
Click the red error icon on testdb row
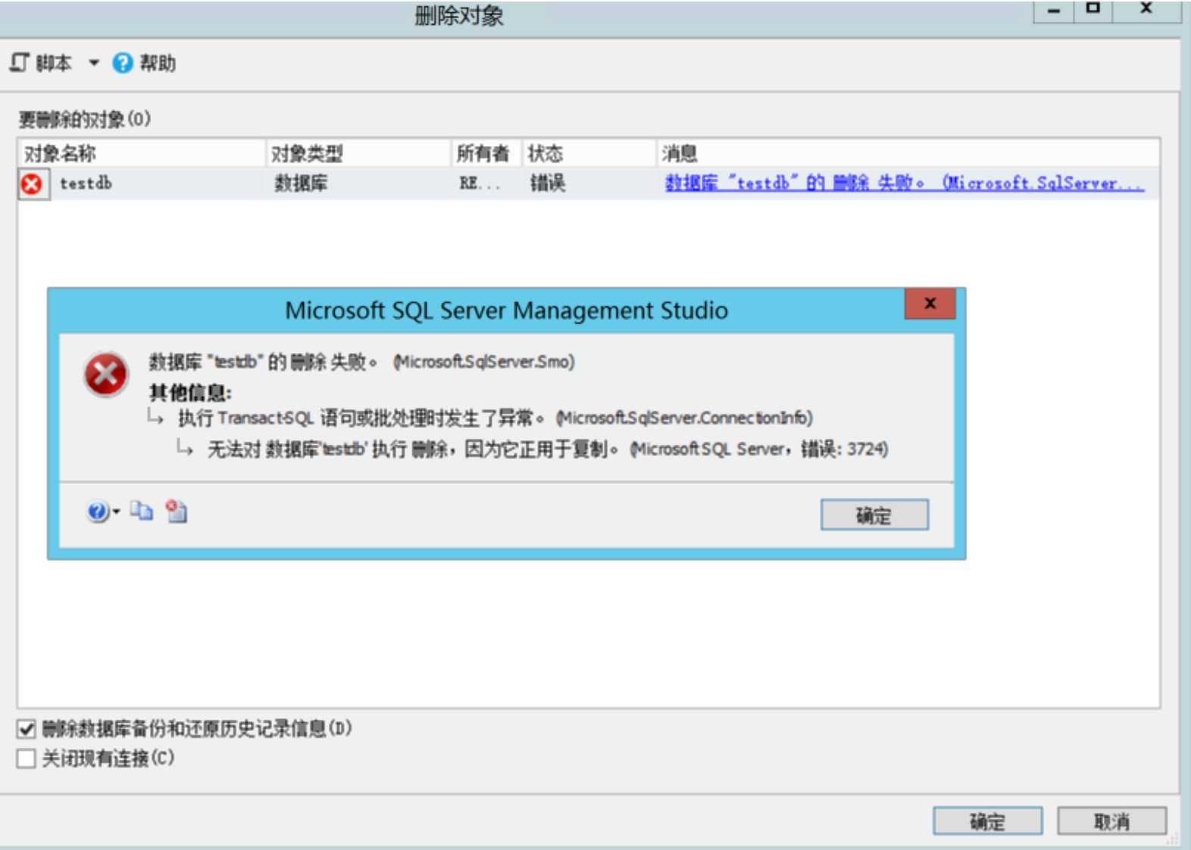point(33,184)
